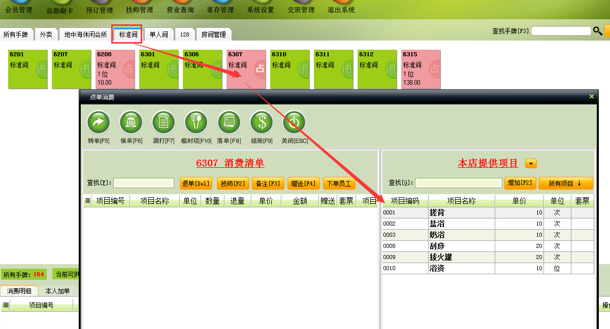This screenshot has width=610, height=329.
Task: Click the 临时项[F10] temporary item icon
Action: (196, 123)
